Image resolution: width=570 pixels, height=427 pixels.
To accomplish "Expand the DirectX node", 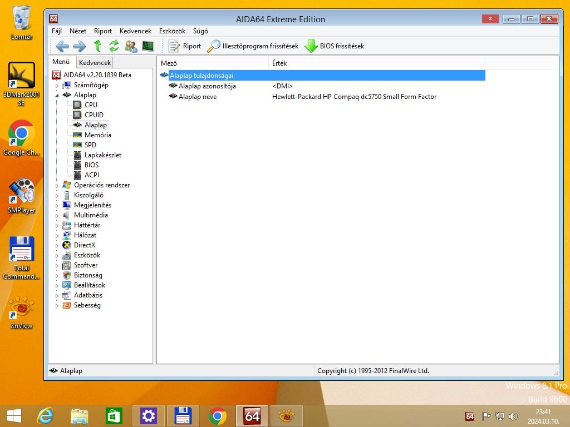I will click(57, 246).
